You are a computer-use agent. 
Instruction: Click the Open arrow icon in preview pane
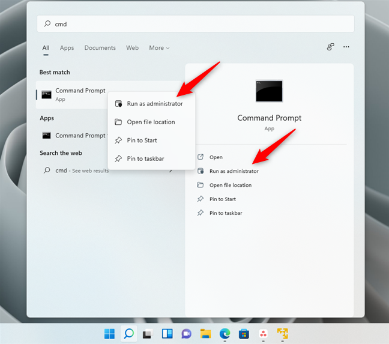coord(201,157)
